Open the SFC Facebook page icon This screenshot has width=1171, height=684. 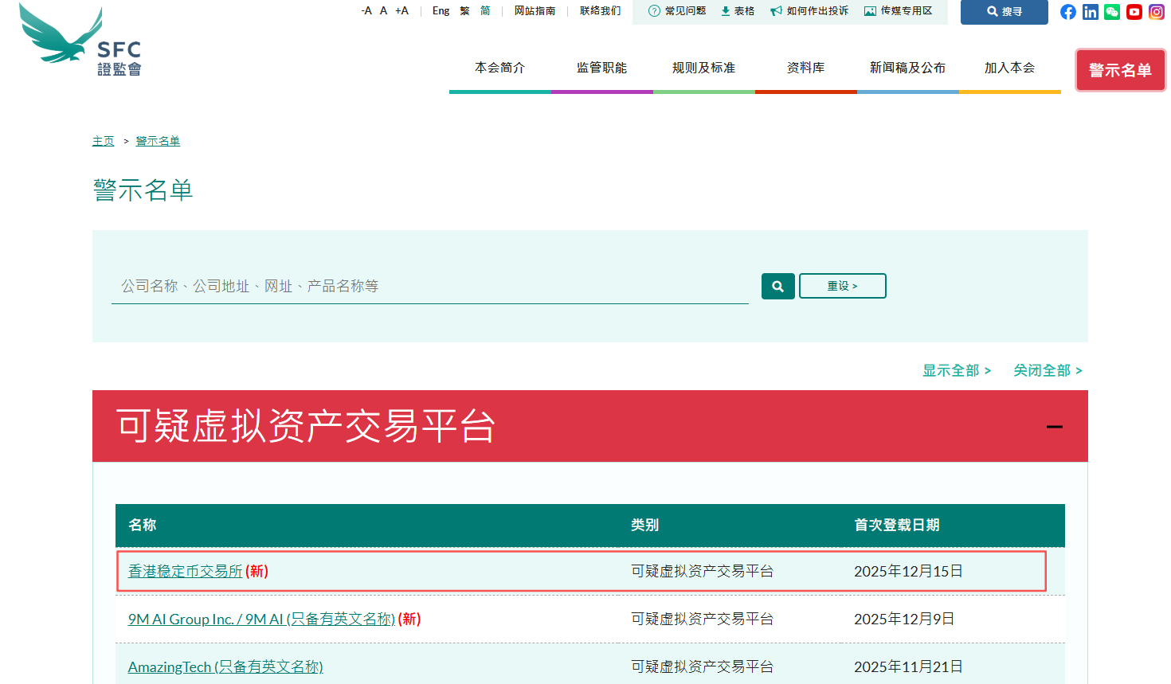[1068, 12]
